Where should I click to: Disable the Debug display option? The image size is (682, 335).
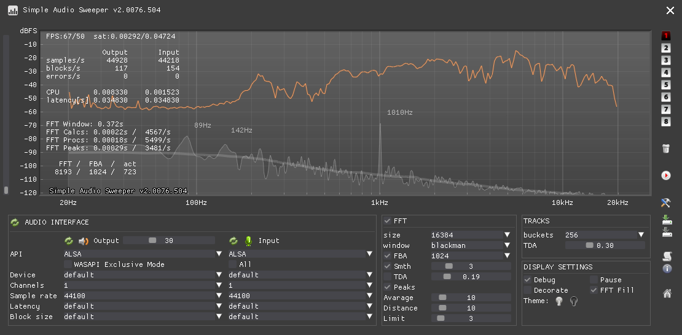tap(528, 280)
